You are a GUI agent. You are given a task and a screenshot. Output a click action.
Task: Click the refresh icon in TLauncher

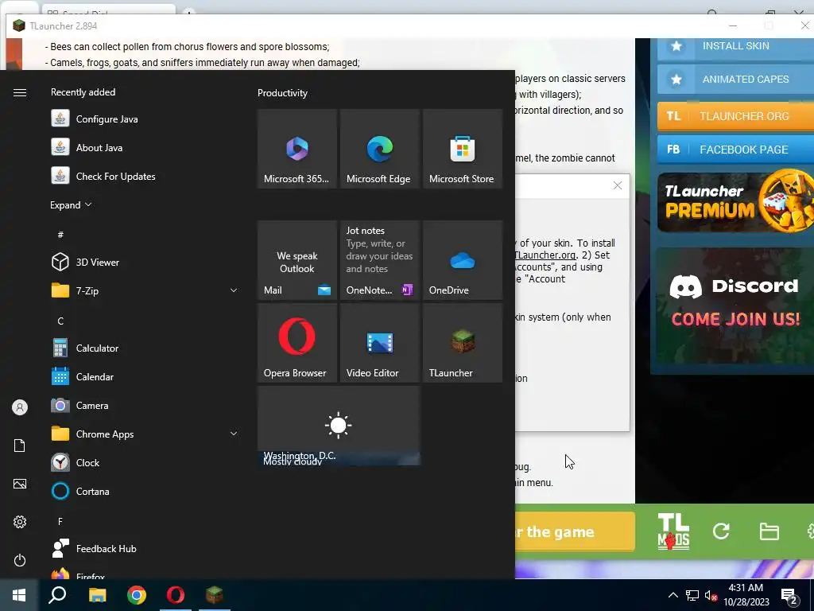point(721,531)
